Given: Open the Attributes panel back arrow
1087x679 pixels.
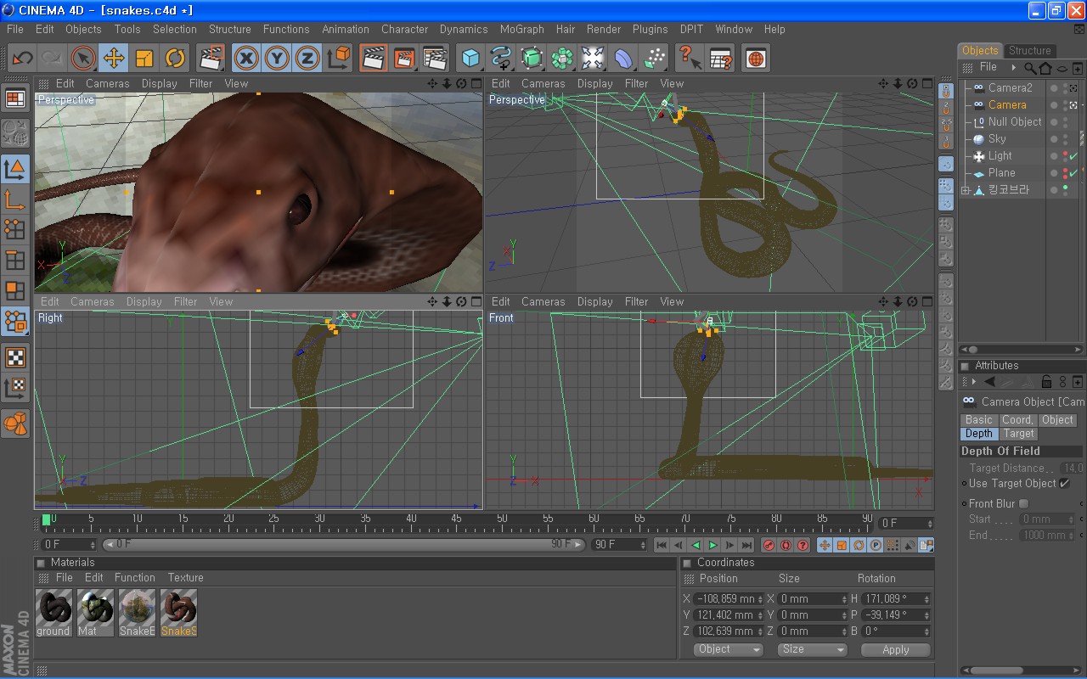Looking at the screenshot, I should pos(989,382).
